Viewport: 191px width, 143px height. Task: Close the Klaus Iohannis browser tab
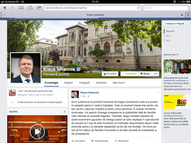[x=4, y=15]
